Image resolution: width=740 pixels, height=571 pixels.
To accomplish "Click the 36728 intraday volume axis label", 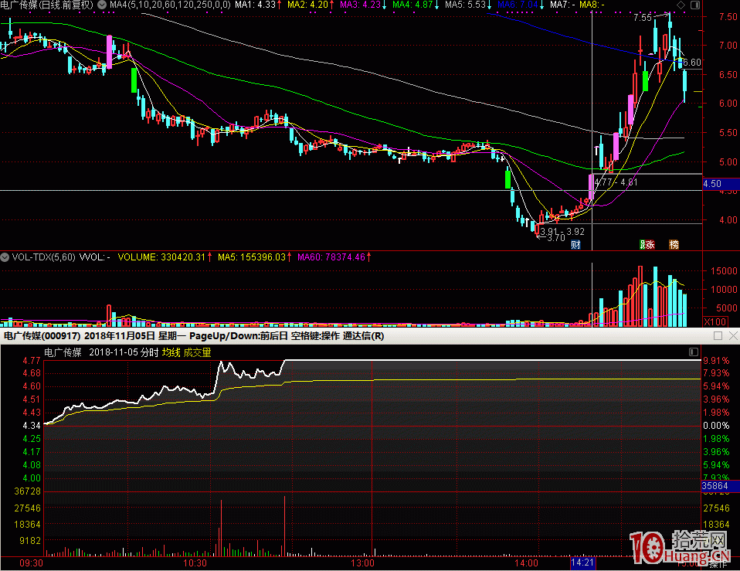I will (x=27, y=491).
